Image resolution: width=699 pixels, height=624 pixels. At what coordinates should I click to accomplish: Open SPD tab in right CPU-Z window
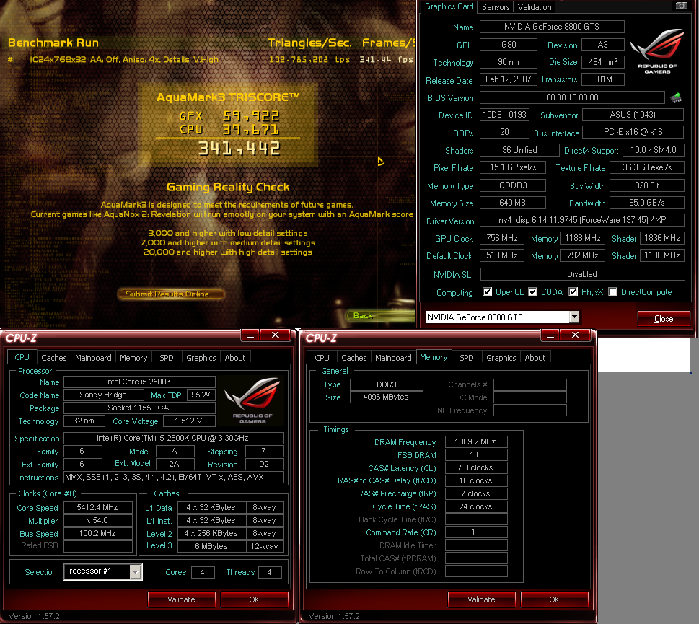pos(466,358)
